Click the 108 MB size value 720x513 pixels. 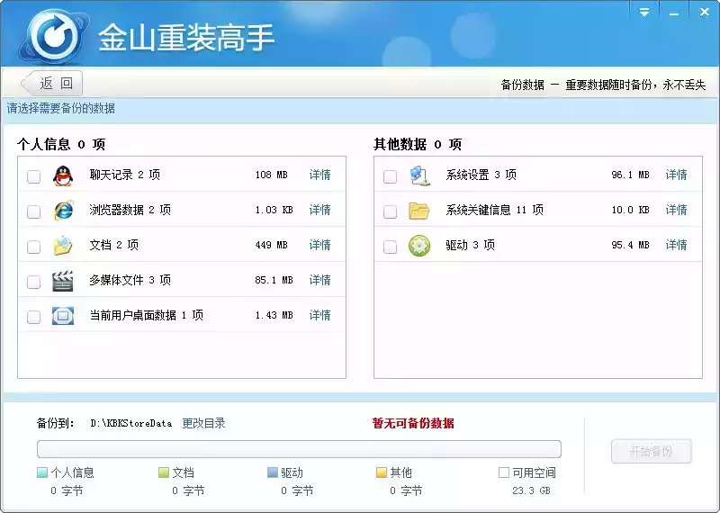pyautogui.click(x=272, y=175)
